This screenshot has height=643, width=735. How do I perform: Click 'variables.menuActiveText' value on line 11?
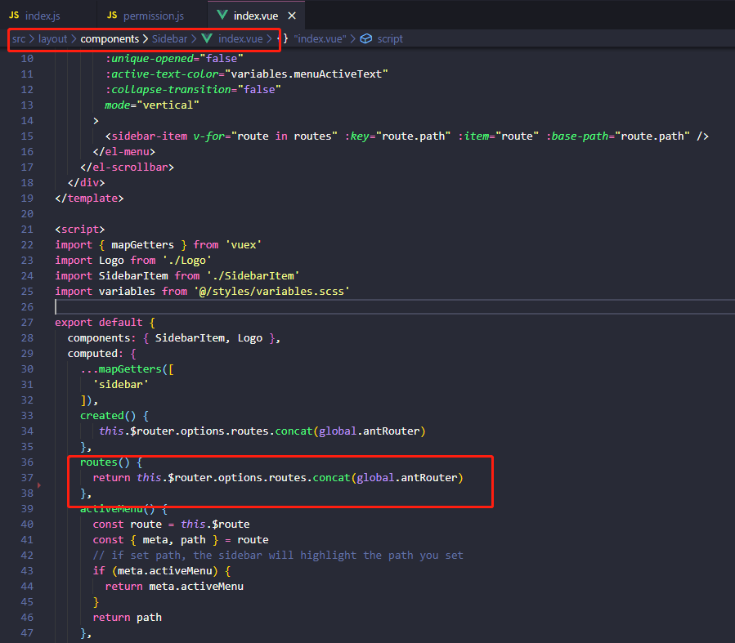[x=307, y=74]
